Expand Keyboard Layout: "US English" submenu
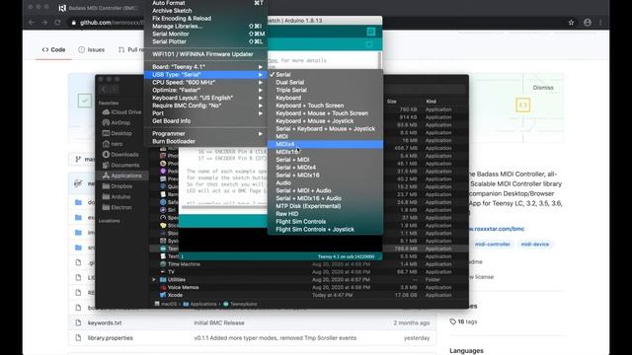 tap(205, 98)
